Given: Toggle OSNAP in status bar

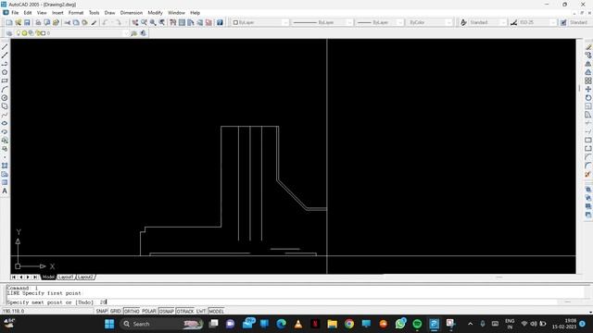Looking at the screenshot, I should (167, 311).
